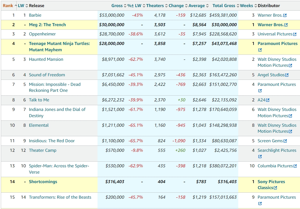Image resolution: width=300 pixels, height=209 pixels.
Task: Open external link icon beside Angel Studios
Action: [287, 75]
